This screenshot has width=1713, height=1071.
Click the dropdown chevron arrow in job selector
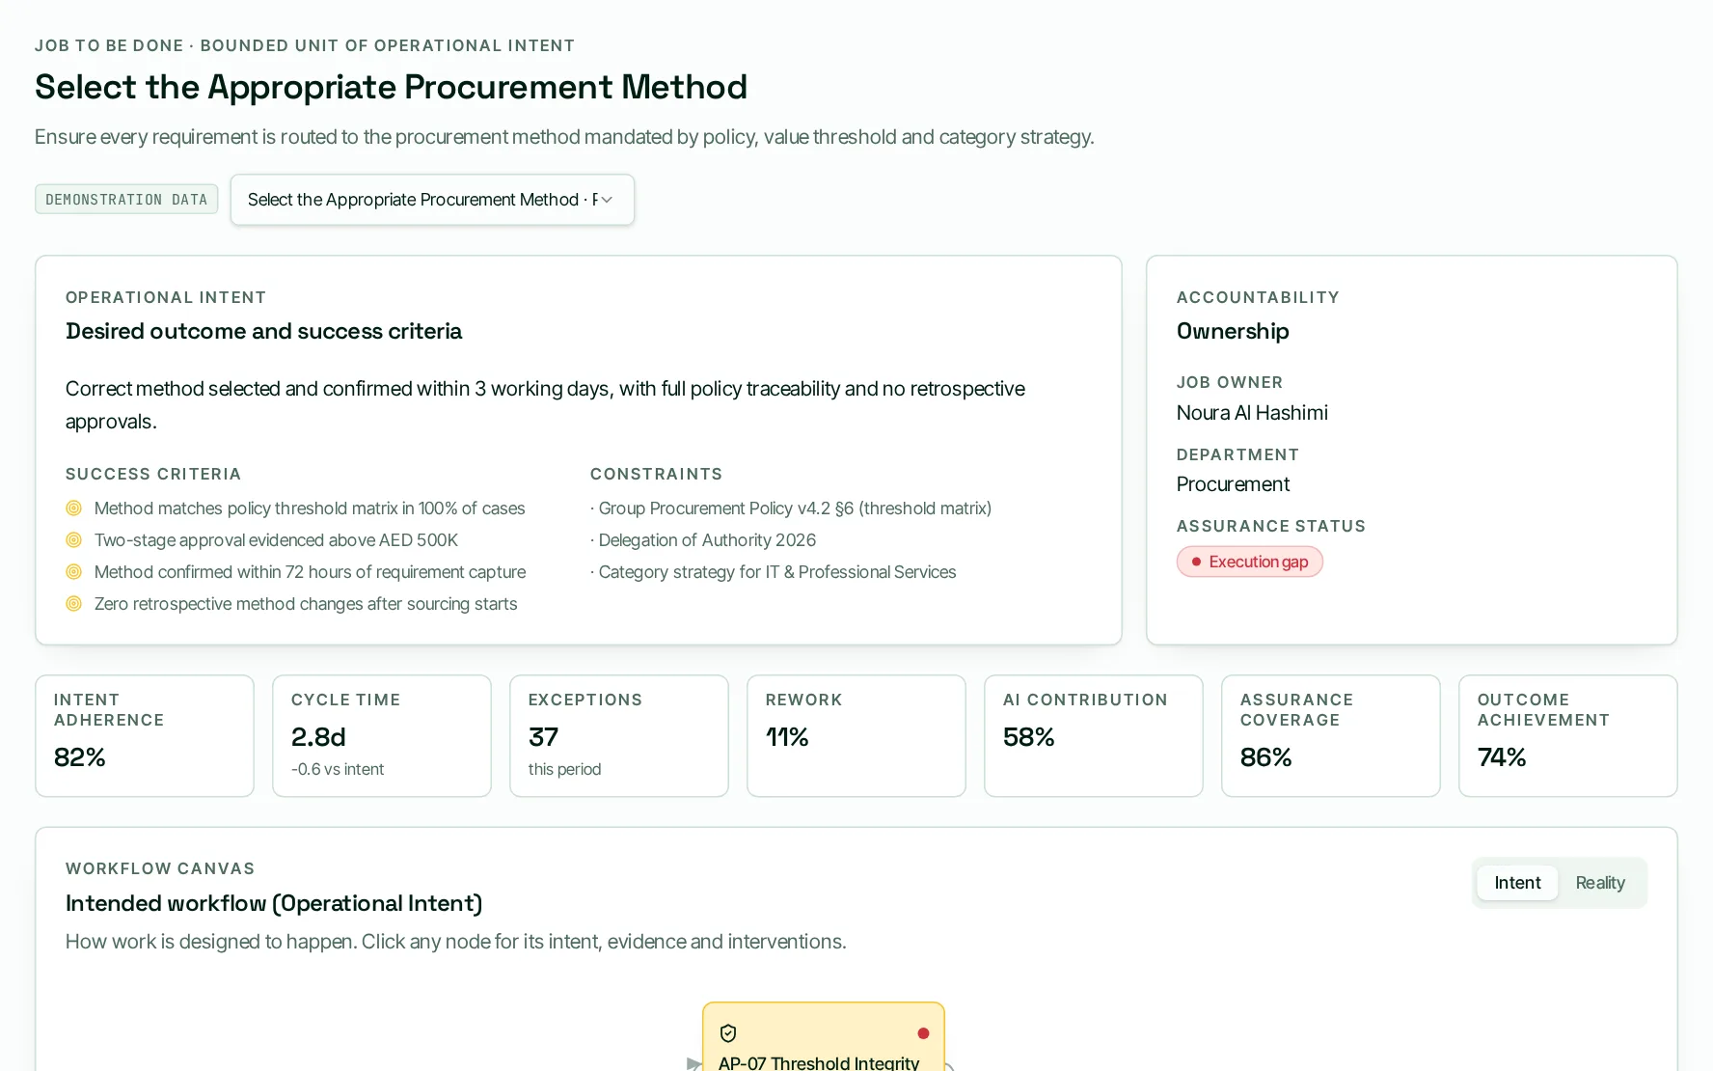coord(607,200)
